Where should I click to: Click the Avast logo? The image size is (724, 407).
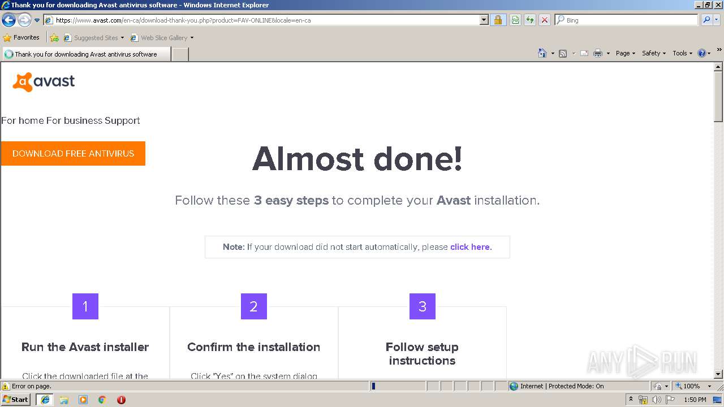[44, 82]
